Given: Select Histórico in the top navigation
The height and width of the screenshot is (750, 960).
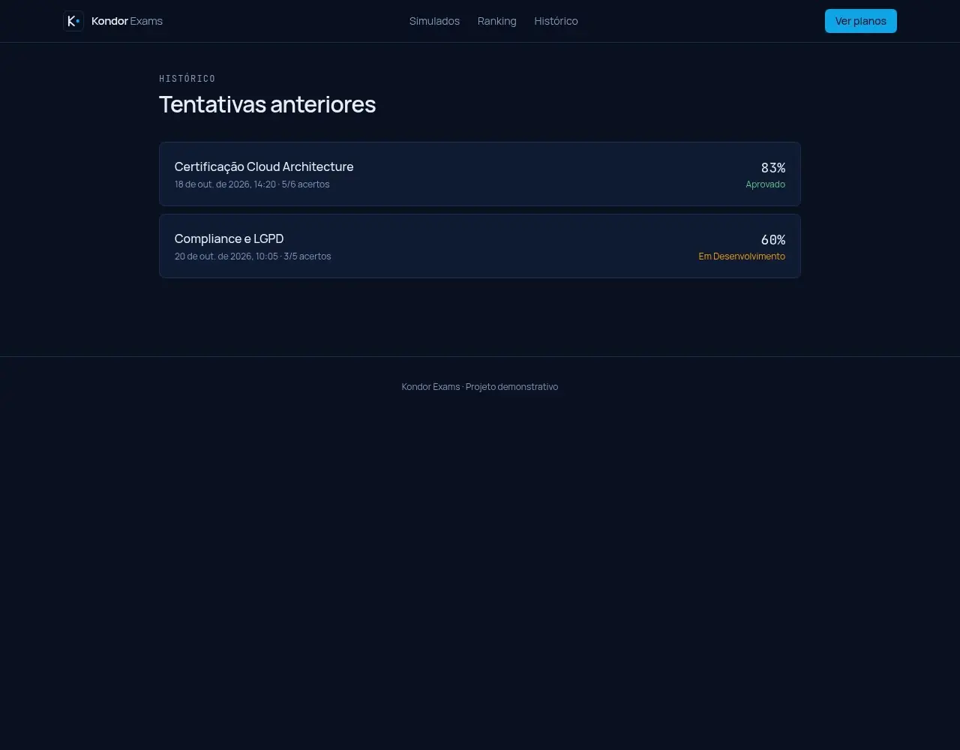Looking at the screenshot, I should (x=556, y=21).
